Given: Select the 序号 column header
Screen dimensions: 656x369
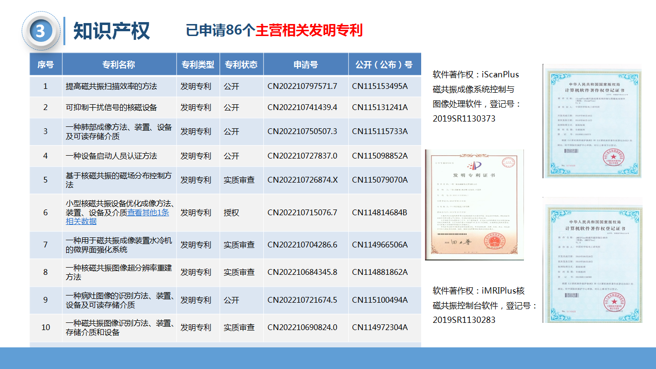Looking at the screenshot, I should coord(46,64).
